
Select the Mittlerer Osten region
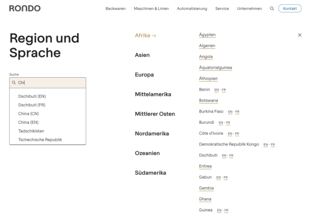tap(155, 114)
